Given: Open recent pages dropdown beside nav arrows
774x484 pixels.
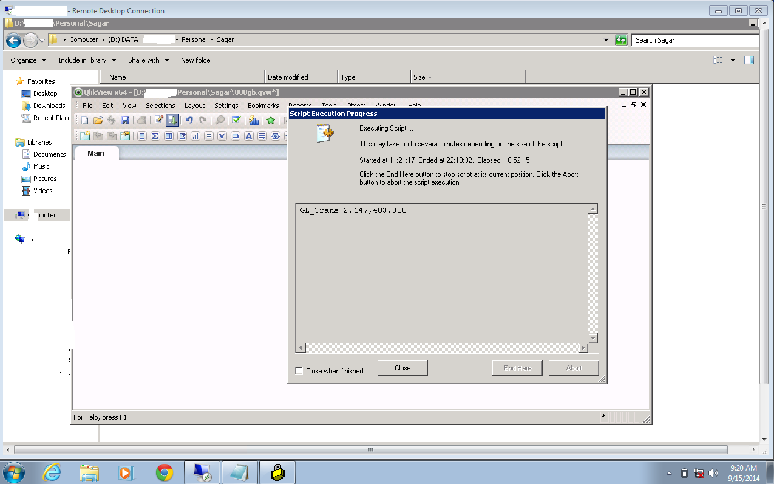Looking at the screenshot, I should coord(42,41).
